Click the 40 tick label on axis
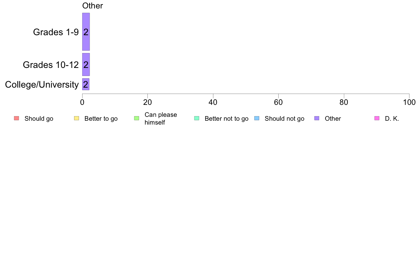 [x=213, y=102]
